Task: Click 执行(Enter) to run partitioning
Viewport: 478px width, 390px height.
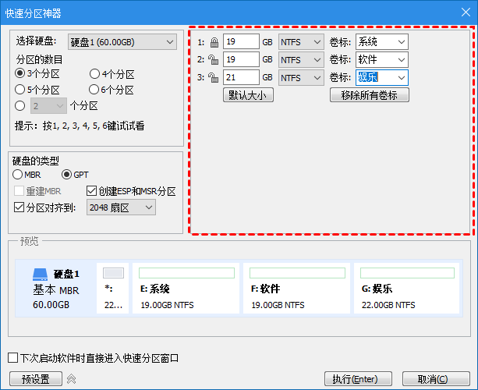Action: [356, 379]
